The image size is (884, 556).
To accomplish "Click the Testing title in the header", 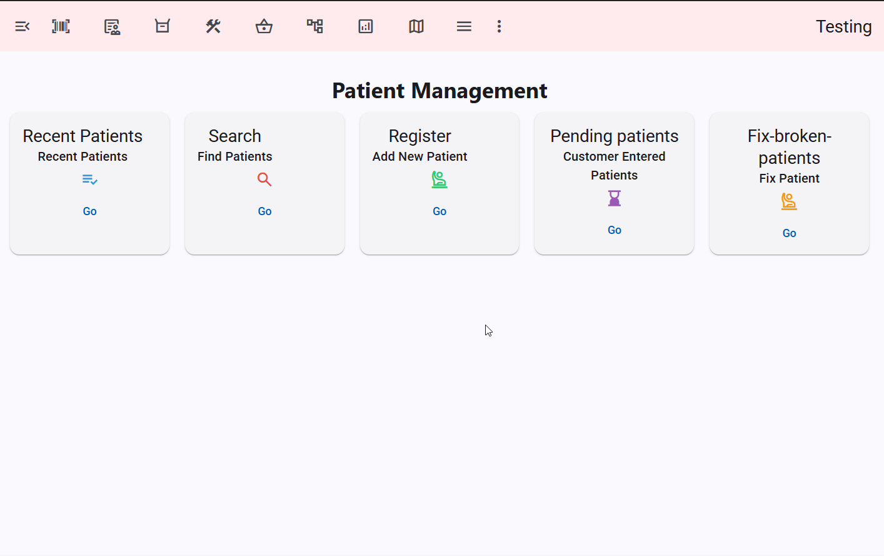I will [x=843, y=26].
